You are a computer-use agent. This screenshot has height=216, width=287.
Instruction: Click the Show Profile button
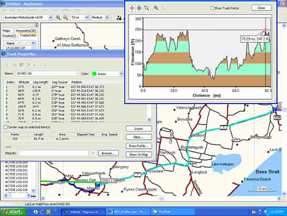(139, 146)
